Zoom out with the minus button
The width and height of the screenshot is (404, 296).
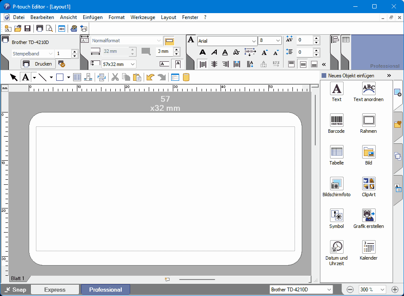click(x=350, y=290)
